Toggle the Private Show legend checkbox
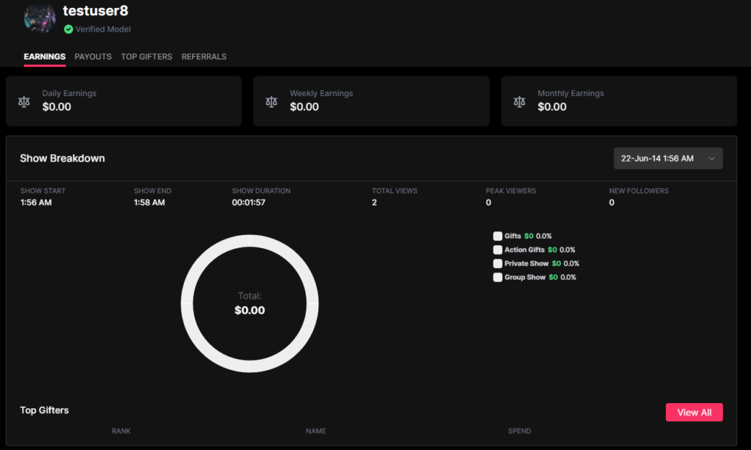The image size is (751, 450). coord(498,264)
